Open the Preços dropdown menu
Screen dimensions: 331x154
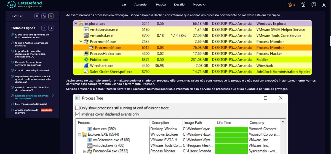(x=199, y=5)
